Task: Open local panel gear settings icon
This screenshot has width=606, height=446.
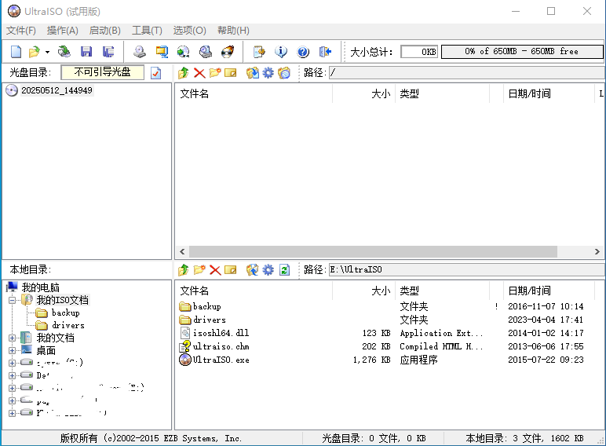Action: pos(268,270)
